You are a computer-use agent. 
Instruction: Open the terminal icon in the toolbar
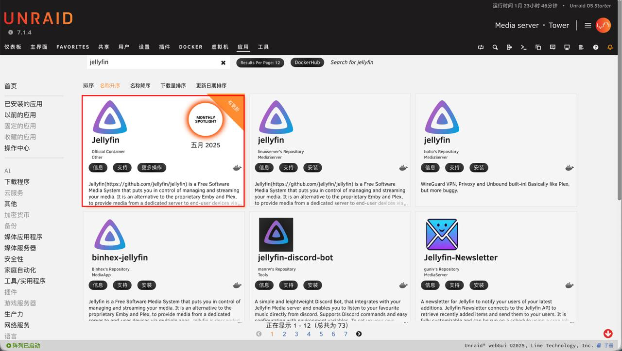[523, 47]
